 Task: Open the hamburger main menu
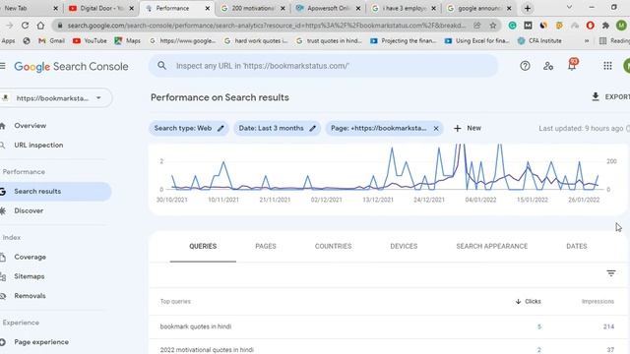[3, 66]
